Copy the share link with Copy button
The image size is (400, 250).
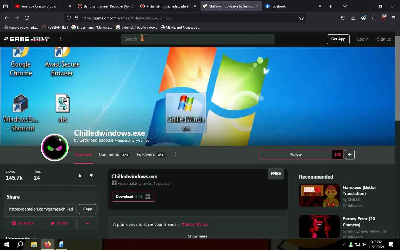pos(87,209)
